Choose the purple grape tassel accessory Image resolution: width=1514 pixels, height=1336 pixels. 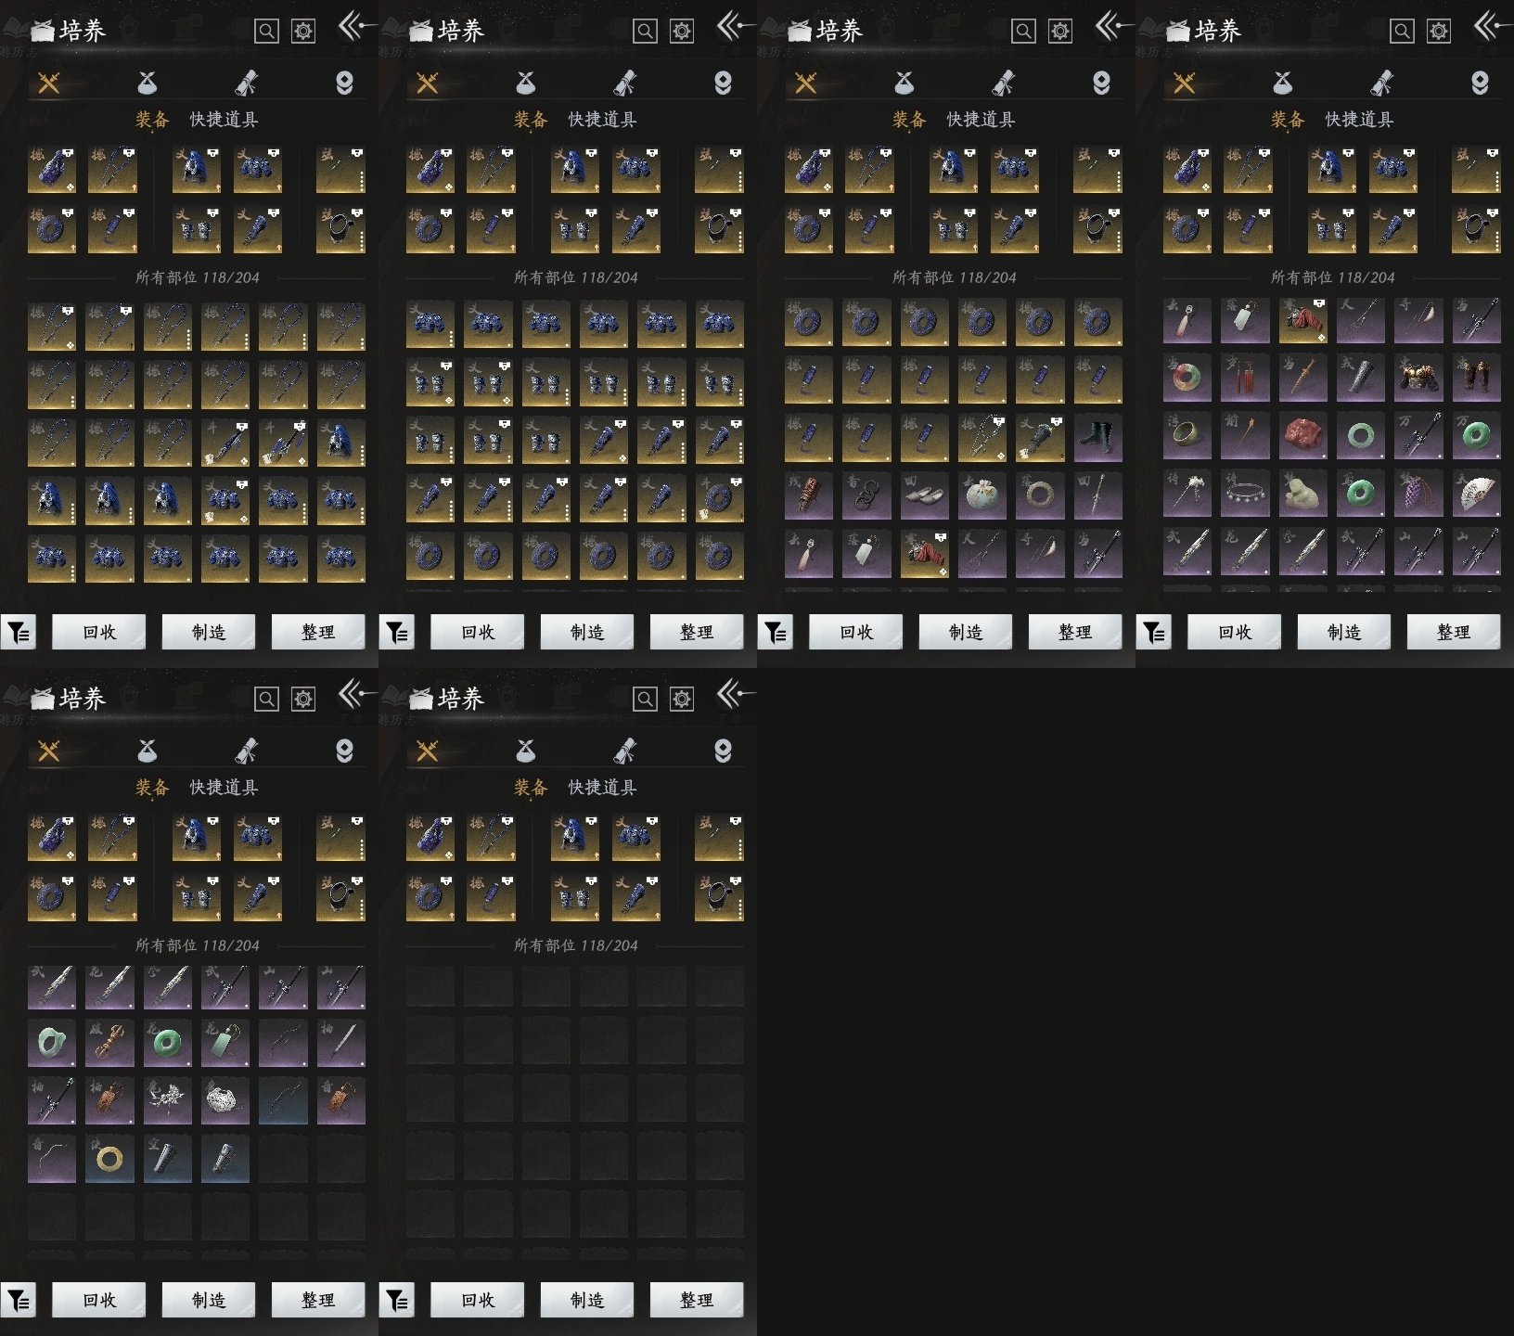[x=1418, y=495]
